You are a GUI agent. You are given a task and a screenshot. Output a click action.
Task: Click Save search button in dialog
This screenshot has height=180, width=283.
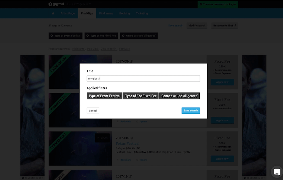(191, 110)
